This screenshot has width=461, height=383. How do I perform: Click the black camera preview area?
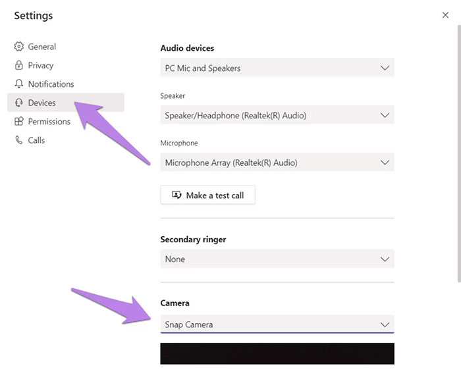click(277, 353)
